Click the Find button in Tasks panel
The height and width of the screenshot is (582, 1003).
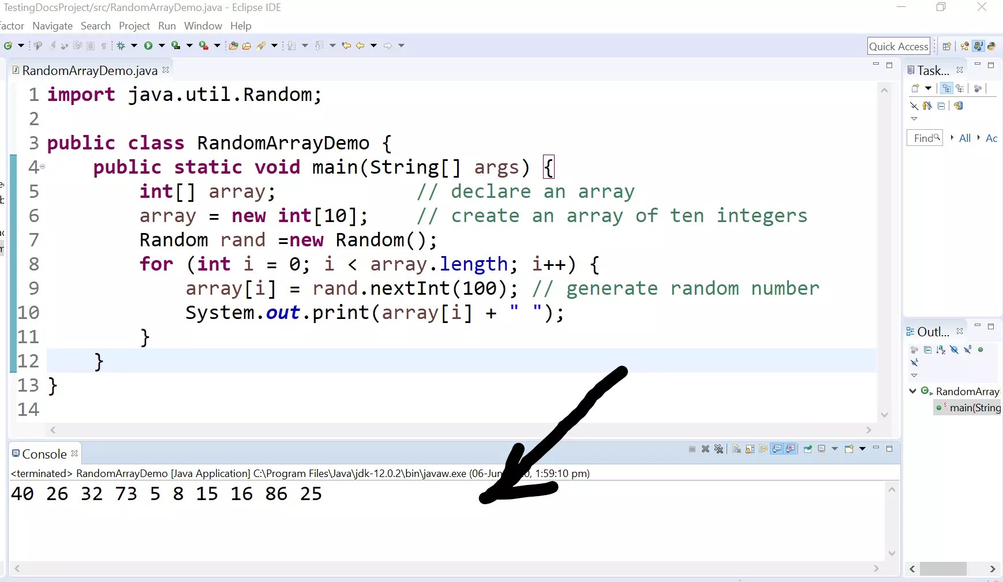[x=924, y=138]
